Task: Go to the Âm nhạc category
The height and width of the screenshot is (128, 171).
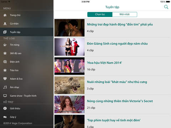Action: [x=27, y=87]
